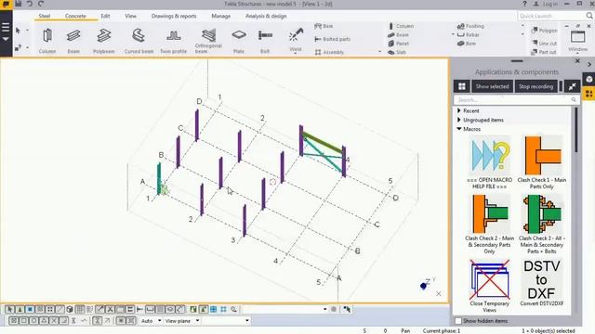Screen dimensions: 595x334
Task: Choose the Polygon cut tool
Action: [x=544, y=31]
